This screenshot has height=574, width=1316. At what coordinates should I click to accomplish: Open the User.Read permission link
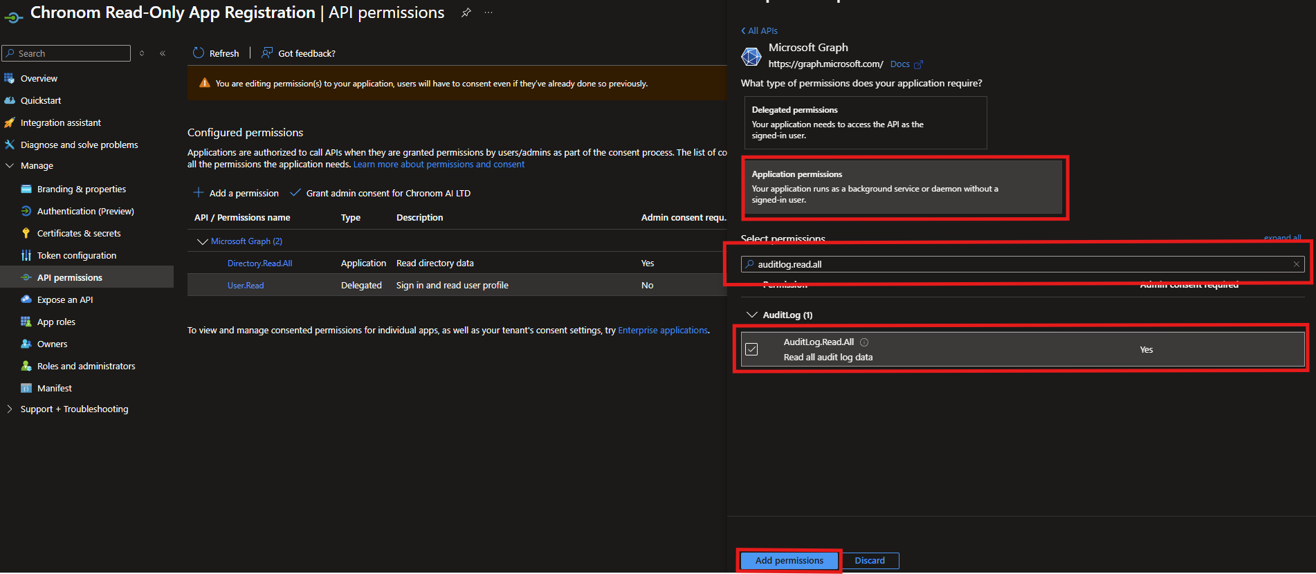[246, 286]
